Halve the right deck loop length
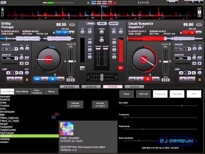Screen dimensions: 205x154 pyautogui.click(x=181, y=73)
